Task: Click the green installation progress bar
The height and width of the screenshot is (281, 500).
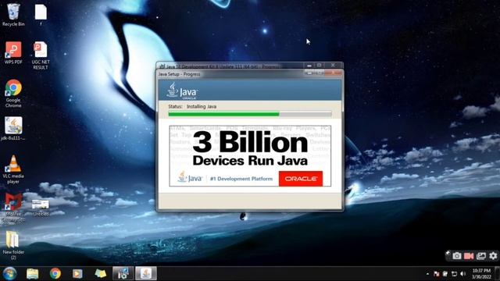Action: point(250,114)
